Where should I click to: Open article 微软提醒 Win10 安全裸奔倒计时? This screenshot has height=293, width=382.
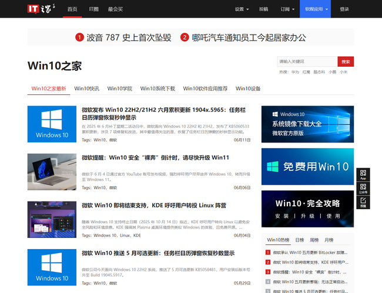click(x=155, y=158)
